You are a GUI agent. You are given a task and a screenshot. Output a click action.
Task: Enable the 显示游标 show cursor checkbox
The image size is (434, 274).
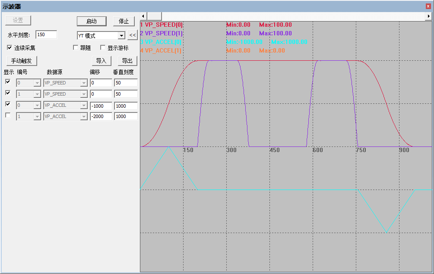(103, 48)
